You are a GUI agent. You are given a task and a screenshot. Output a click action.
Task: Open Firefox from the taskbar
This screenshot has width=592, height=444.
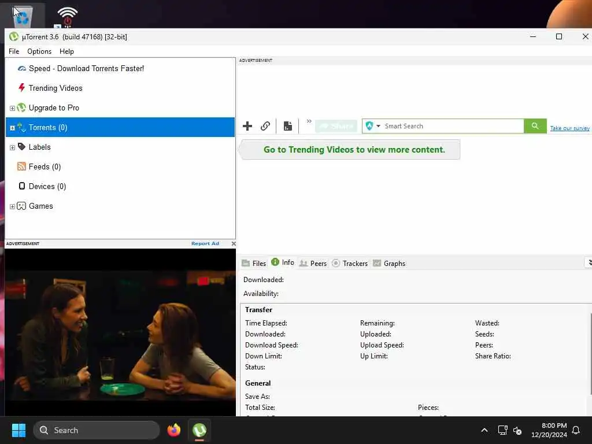tap(173, 430)
